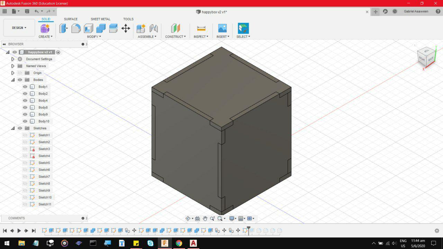Click the Save icon
This screenshot has height=249, width=443.
[x=27, y=11]
